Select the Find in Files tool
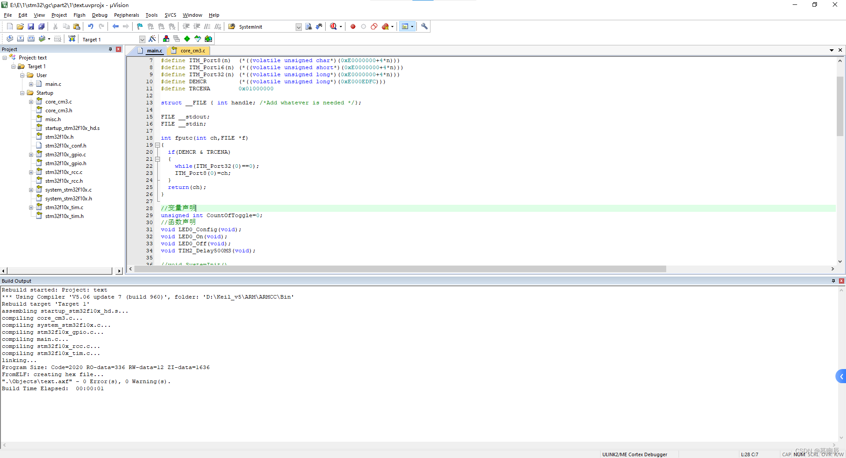Viewport: 846px width, 458px height. click(308, 26)
